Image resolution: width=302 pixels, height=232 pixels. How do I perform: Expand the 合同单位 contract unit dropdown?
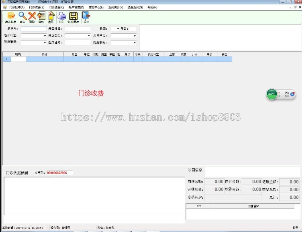click(x=135, y=36)
